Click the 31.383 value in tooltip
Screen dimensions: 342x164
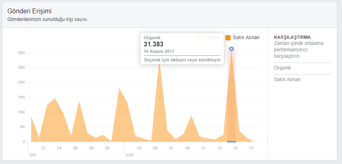(153, 44)
